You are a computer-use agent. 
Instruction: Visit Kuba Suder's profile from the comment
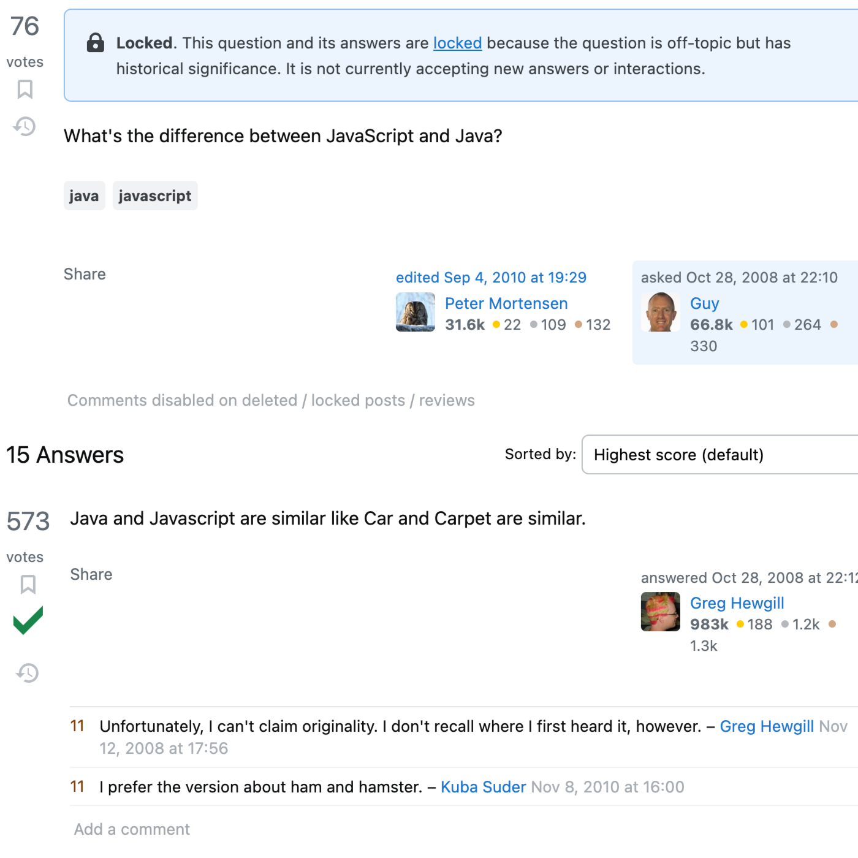483,787
